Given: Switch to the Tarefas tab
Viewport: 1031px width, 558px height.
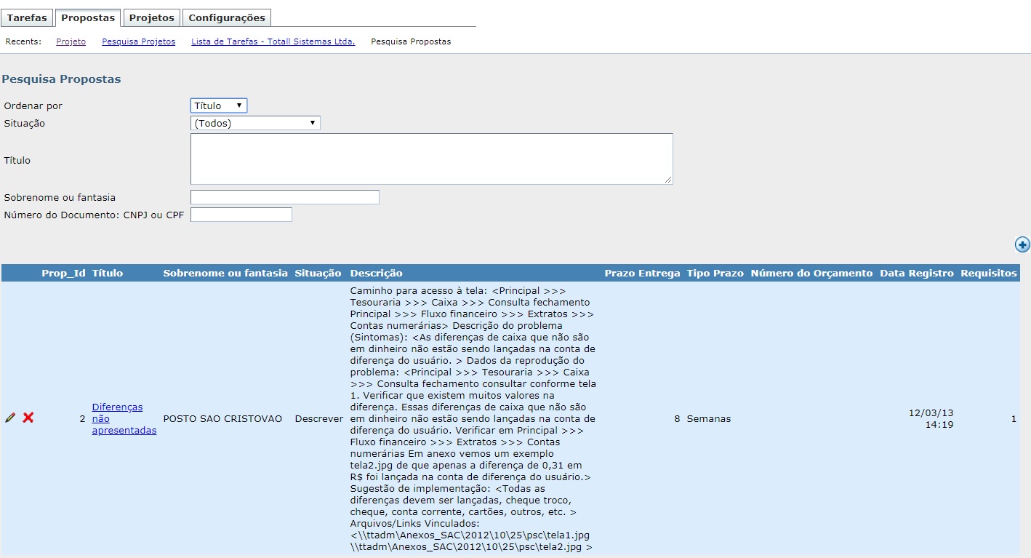Looking at the screenshot, I should [x=27, y=17].
